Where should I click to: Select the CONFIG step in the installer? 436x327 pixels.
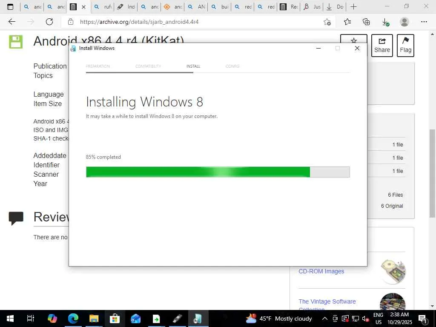pos(232,66)
